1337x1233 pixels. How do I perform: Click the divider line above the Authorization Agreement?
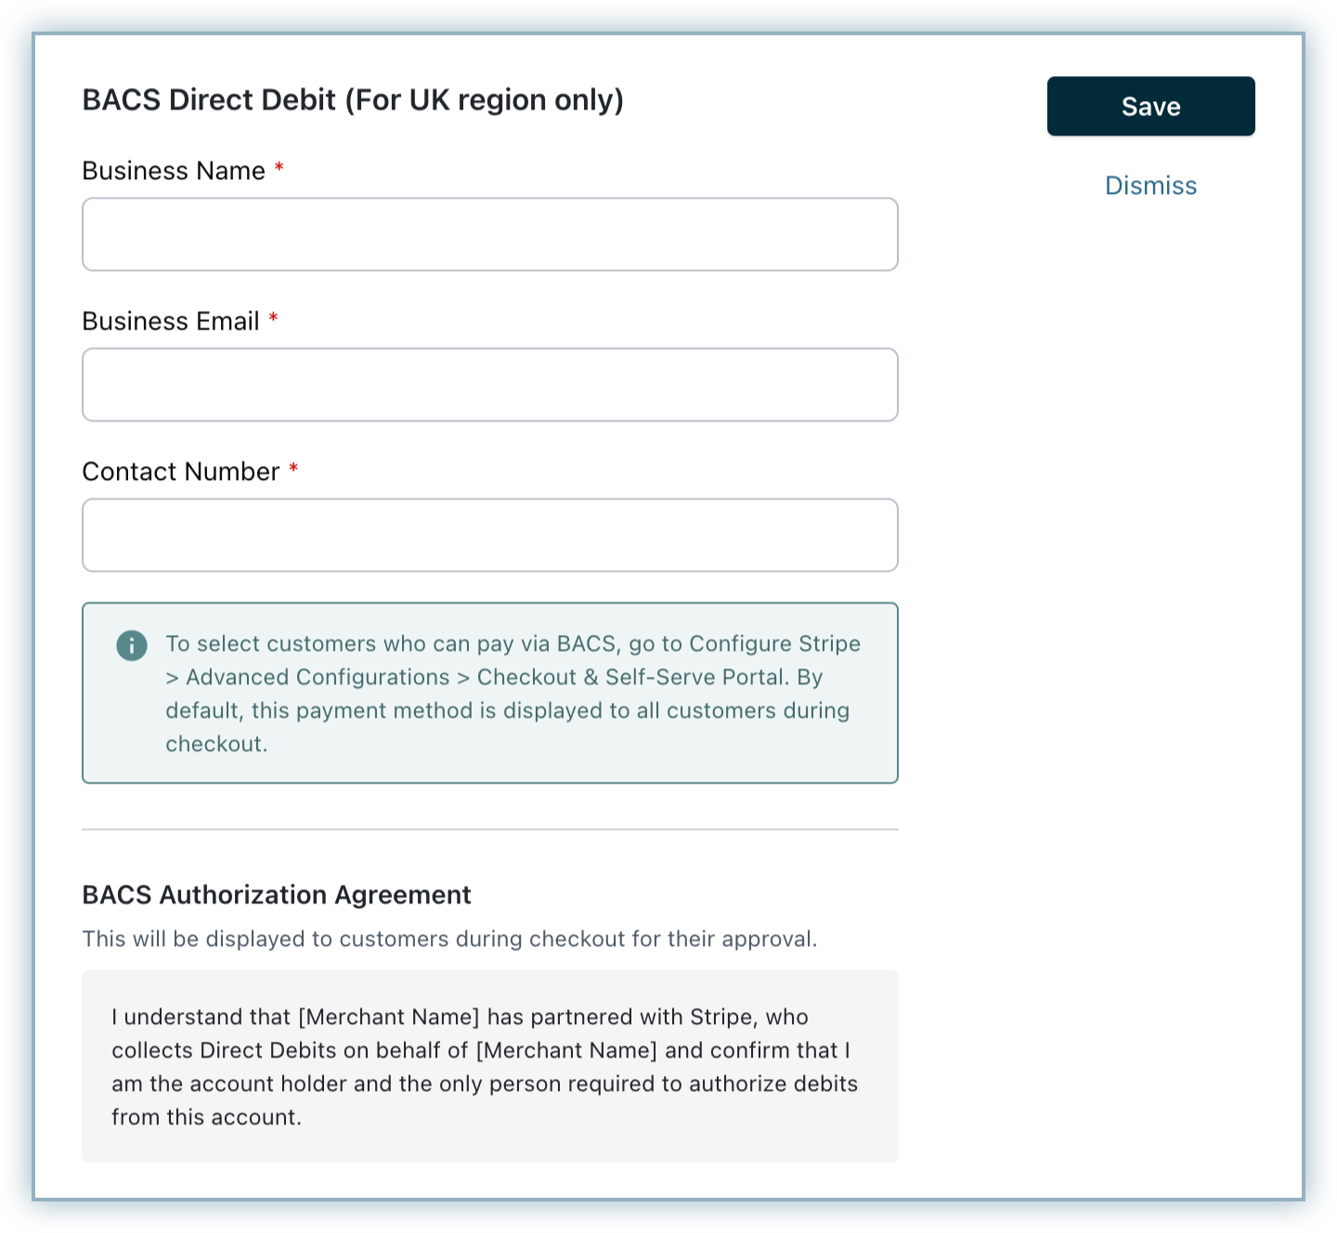tap(489, 829)
